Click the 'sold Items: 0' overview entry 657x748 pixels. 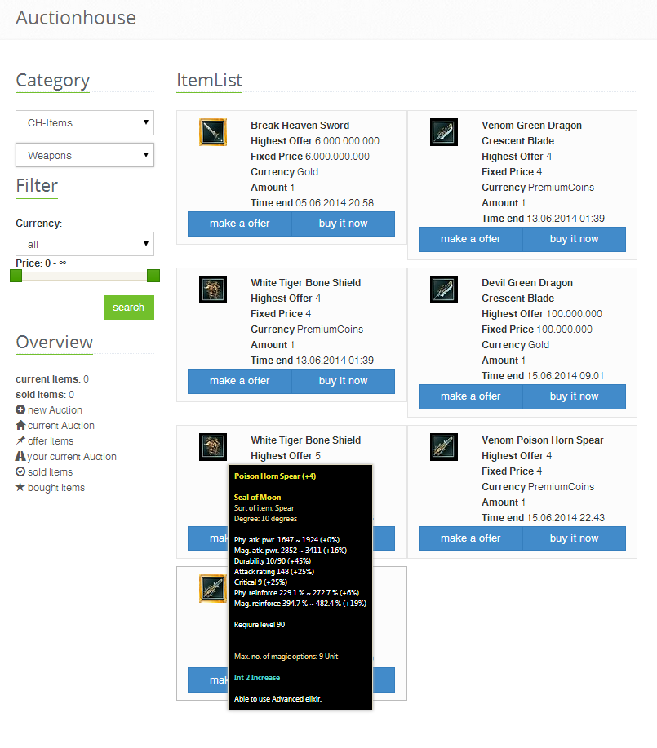[x=45, y=395]
